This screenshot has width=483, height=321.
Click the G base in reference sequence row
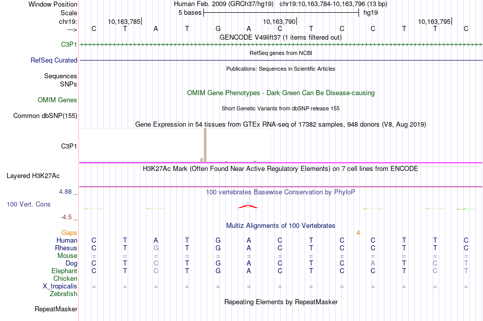(x=218, y=28)
